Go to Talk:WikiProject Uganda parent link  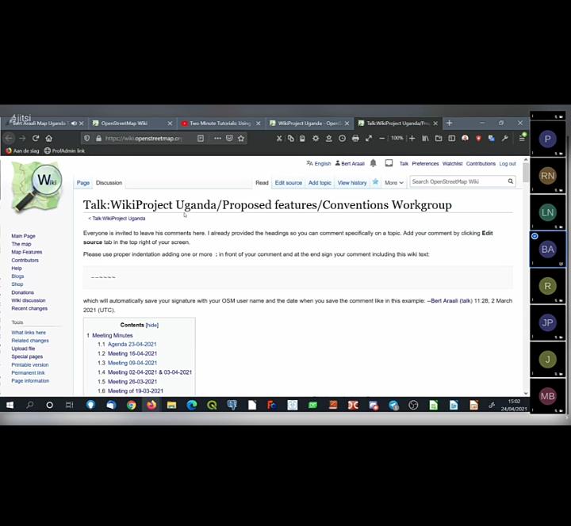pos(119,219)
